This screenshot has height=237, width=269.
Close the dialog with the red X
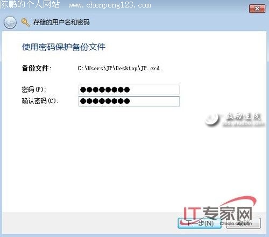coord(257,9)
